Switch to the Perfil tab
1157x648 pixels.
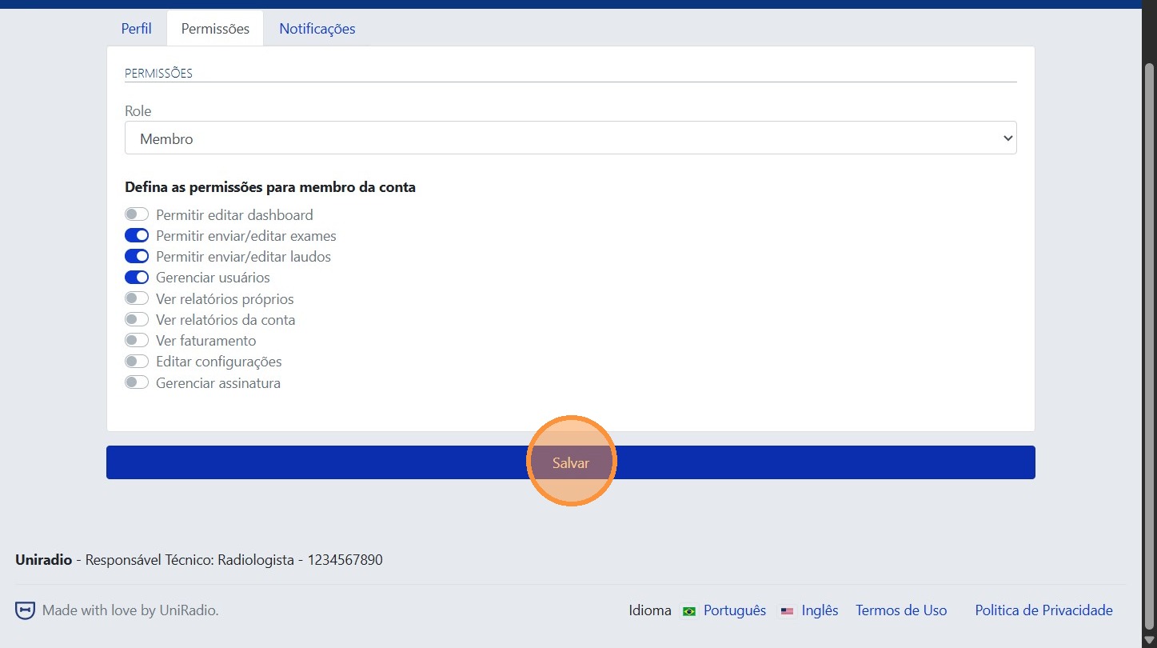point(136,29)
